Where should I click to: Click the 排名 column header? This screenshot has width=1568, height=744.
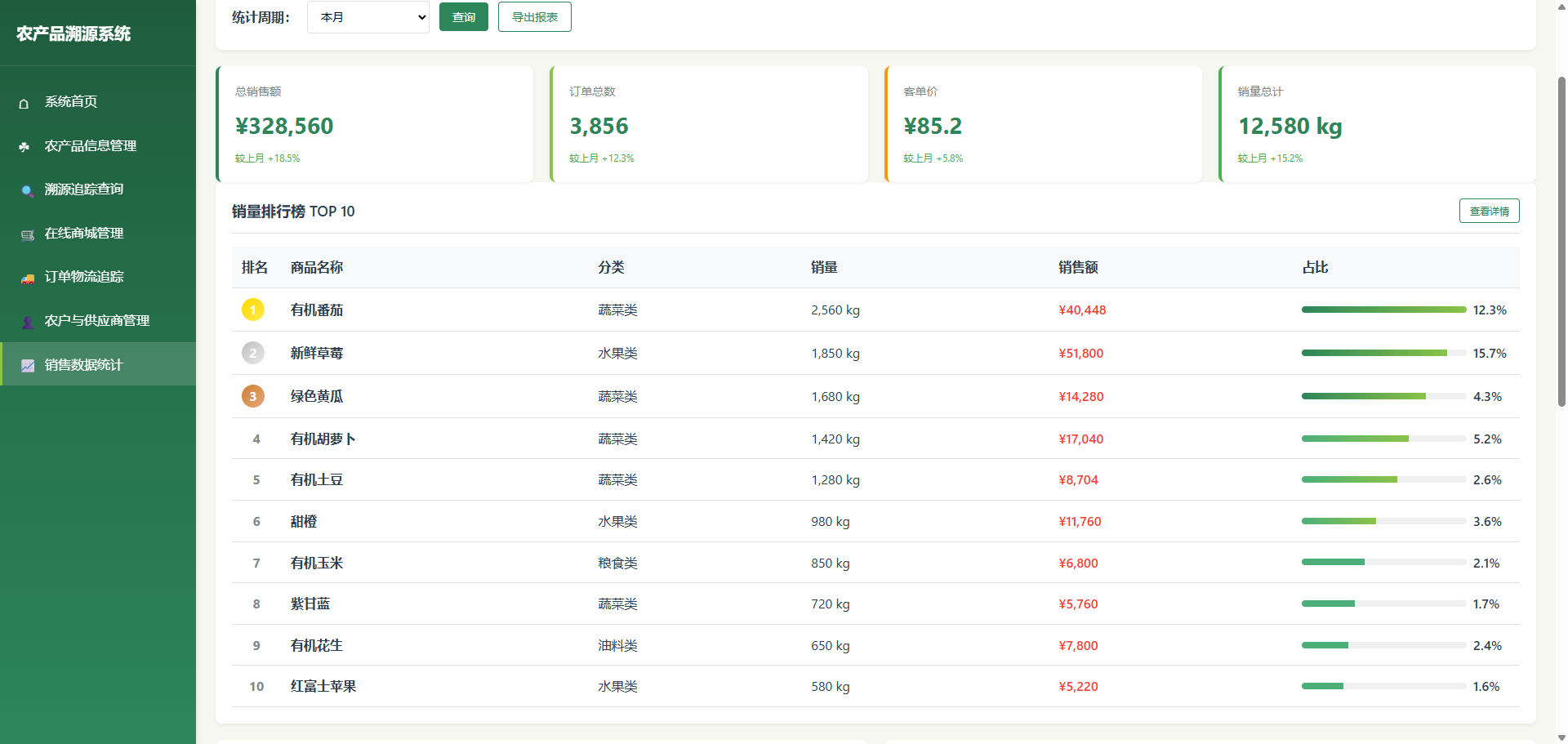[255, 267]
